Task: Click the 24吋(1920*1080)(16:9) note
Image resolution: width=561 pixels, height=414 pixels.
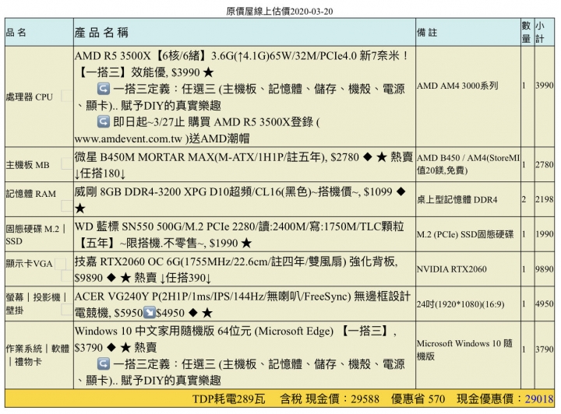Action: (460, 304)
